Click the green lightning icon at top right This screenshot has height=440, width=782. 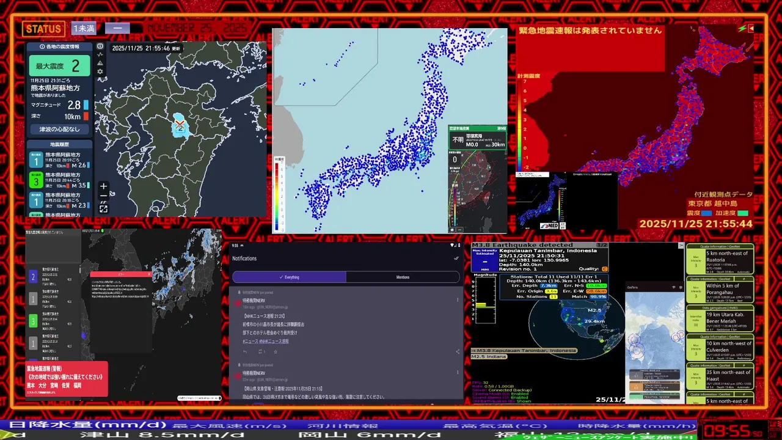[x=742, y=28]
